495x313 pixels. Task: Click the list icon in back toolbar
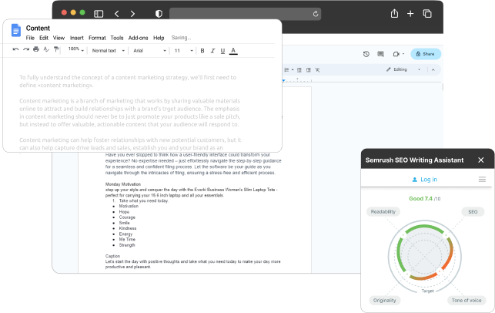pos(286,70)
